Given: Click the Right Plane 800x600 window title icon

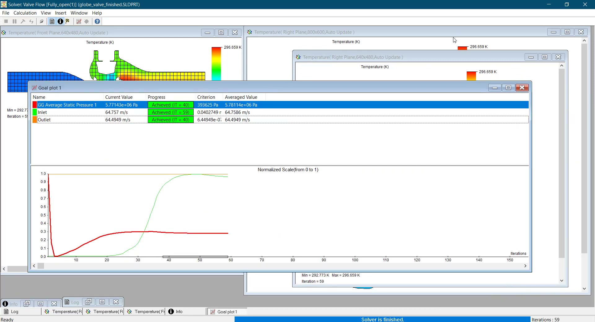Looking at the screenshot, I should [250, 32].
